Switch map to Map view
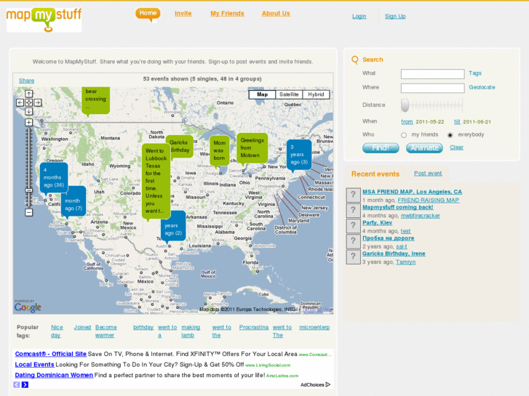529x396 pixels. tap(262, 94)
